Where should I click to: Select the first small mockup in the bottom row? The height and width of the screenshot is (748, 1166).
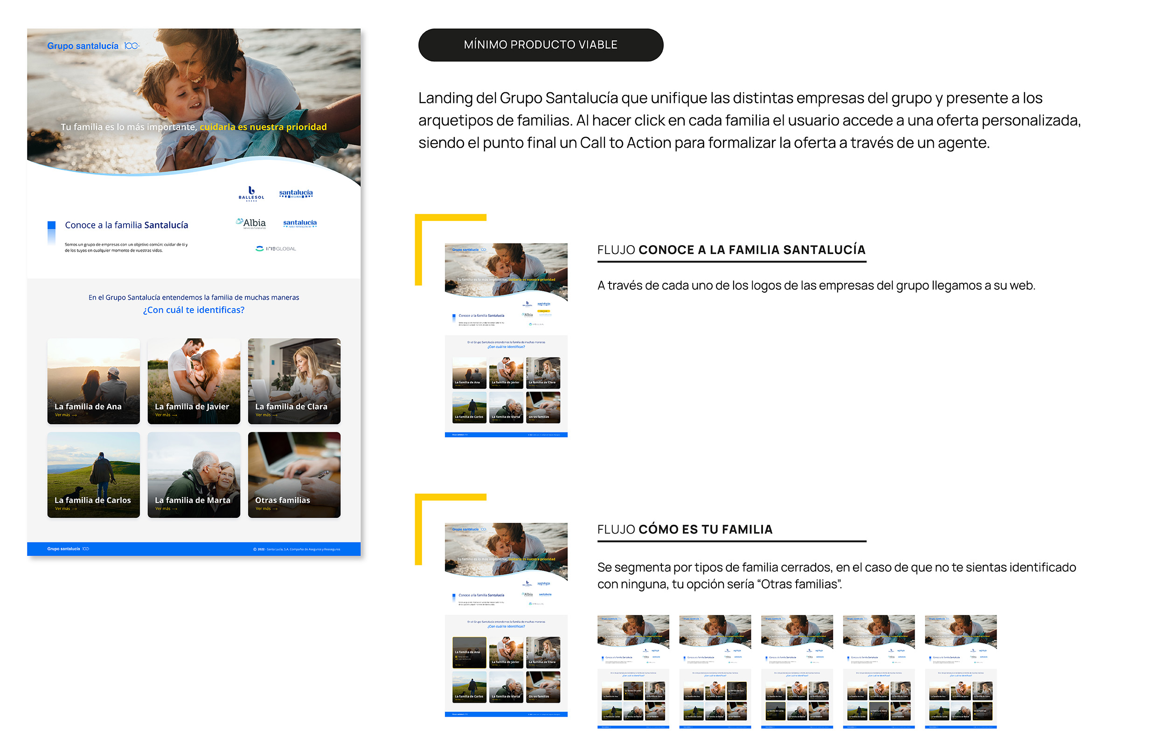pos(633,671)
